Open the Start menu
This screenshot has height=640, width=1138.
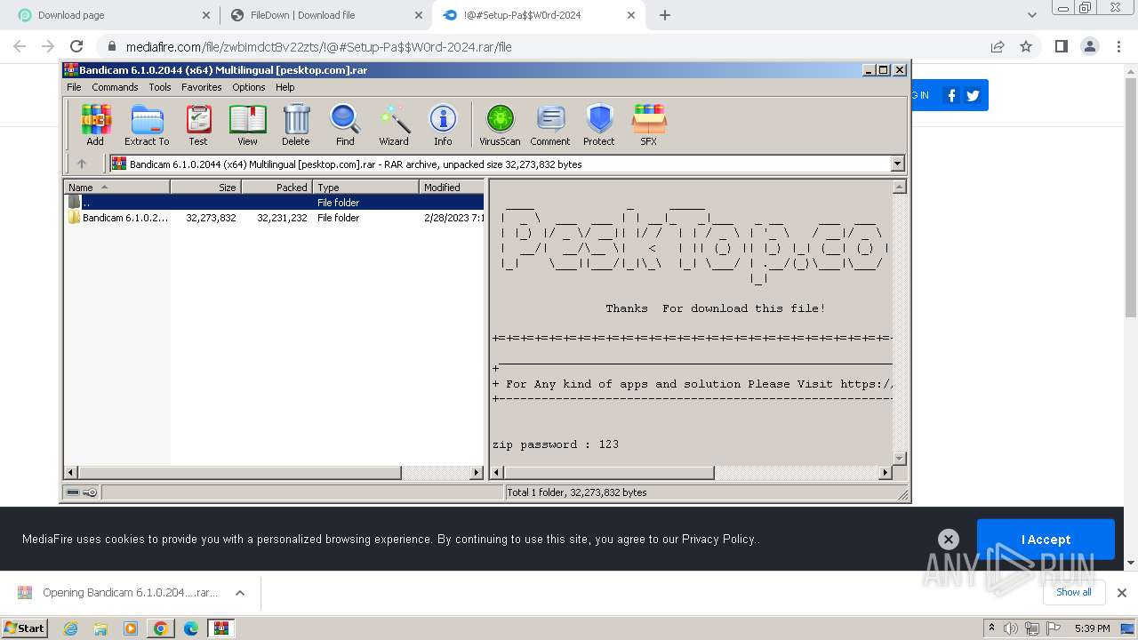coord(24,628)
